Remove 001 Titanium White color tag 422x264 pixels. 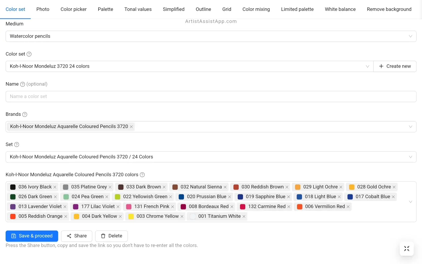coord(244,217)
